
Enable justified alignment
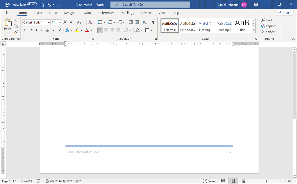[118, 30]
